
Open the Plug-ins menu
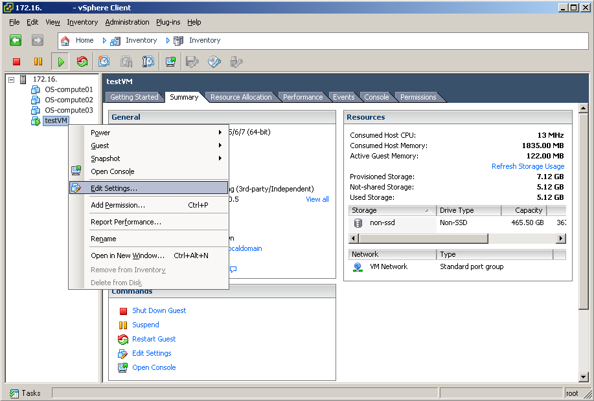[x=168, y=23]
